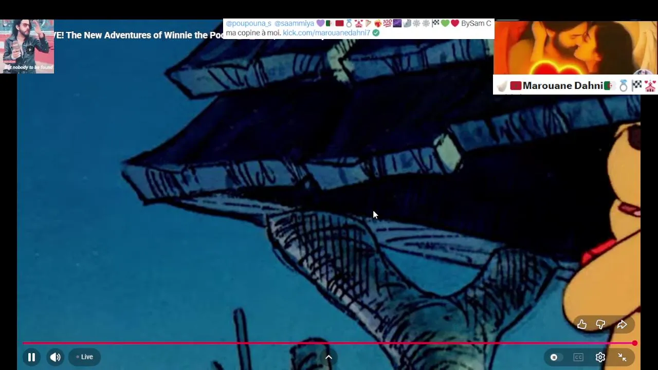Image resolution: width=658 pixels, height=370 pixels.
Task: Expand the chevron up panel
Action: tap(328, 357)
